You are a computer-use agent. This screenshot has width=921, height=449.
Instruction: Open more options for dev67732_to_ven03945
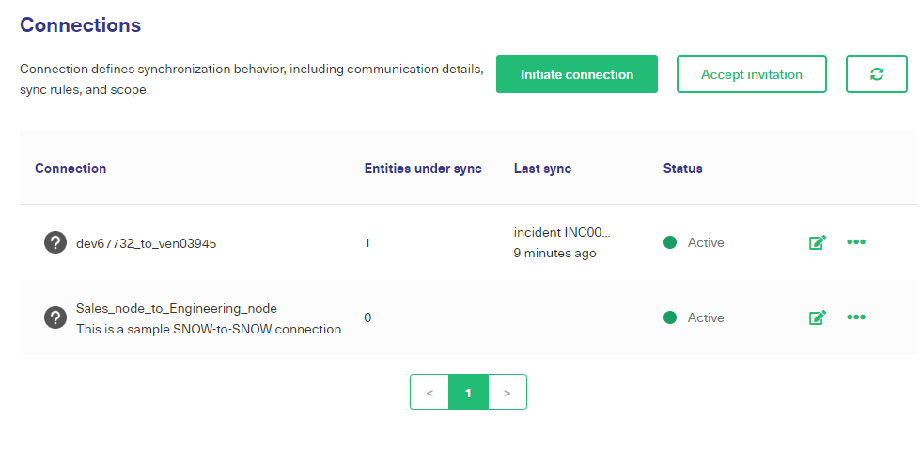point(856,241)
